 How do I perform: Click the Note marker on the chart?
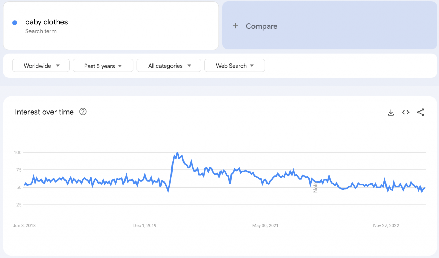pos(315,187)
